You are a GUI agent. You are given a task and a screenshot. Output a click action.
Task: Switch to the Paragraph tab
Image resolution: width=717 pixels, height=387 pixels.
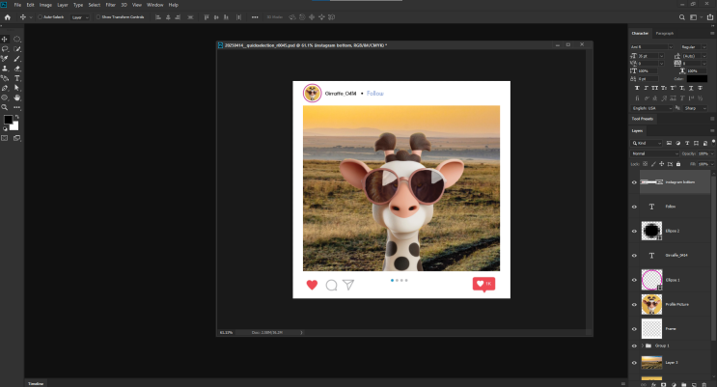click(665, 34)
